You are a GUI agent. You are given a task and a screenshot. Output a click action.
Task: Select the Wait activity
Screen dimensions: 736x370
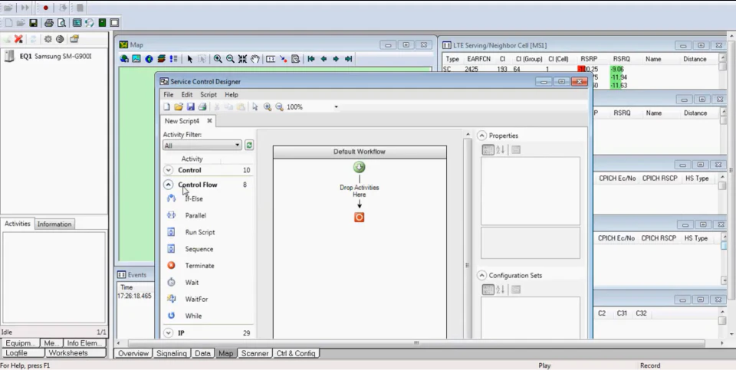pos(192,283)
